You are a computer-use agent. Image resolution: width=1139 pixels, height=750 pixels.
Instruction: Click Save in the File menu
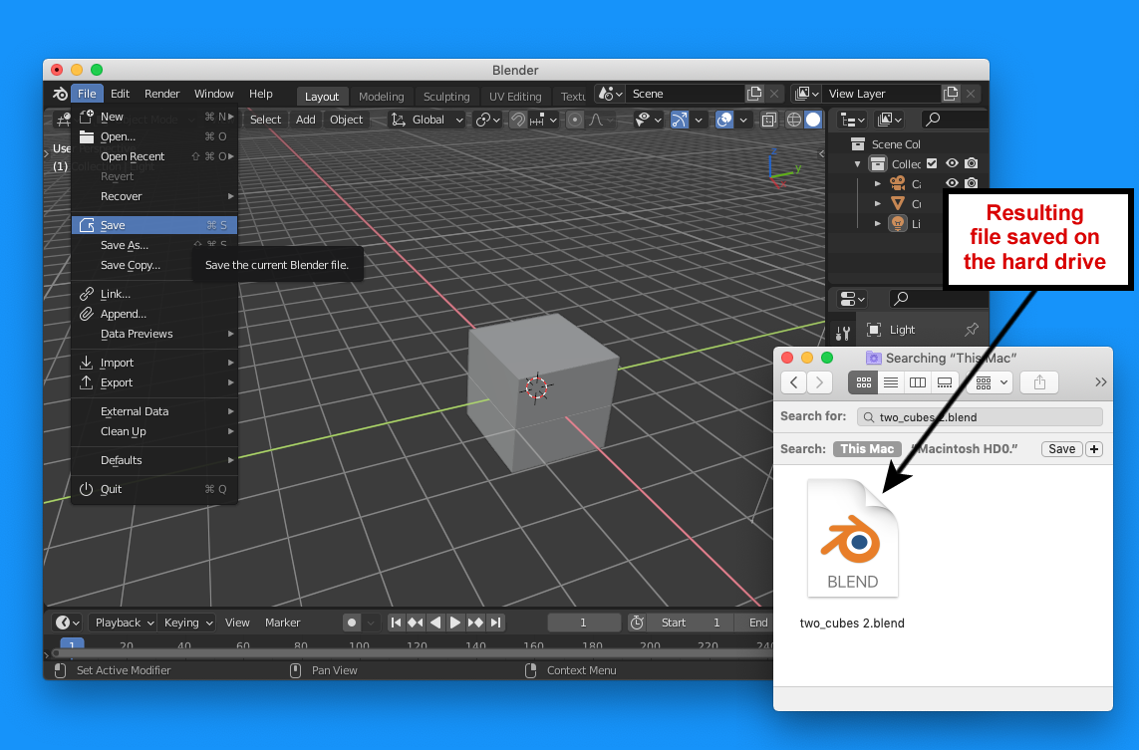(154, 225)
